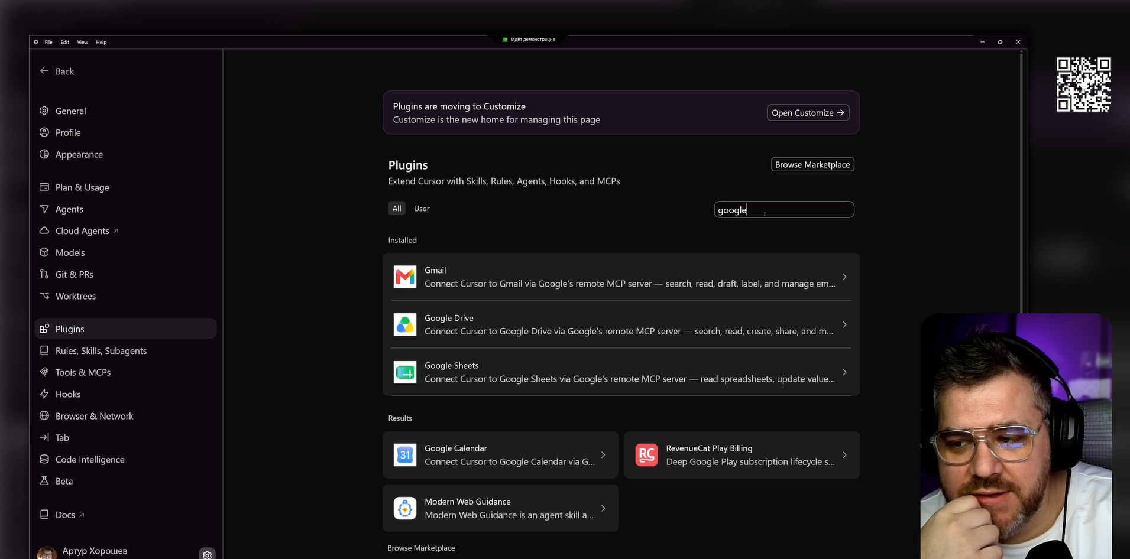This screenshot has width=1130, height=559.
Task: Click the Modern Web Guidance title text
Action: pyautogui.click(x=468, y=502)
